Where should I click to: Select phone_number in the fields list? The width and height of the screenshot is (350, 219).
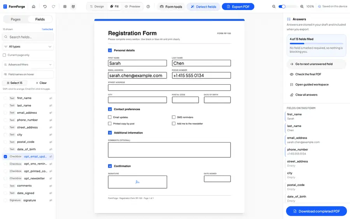pyautogui.click(x=28, y=120)
